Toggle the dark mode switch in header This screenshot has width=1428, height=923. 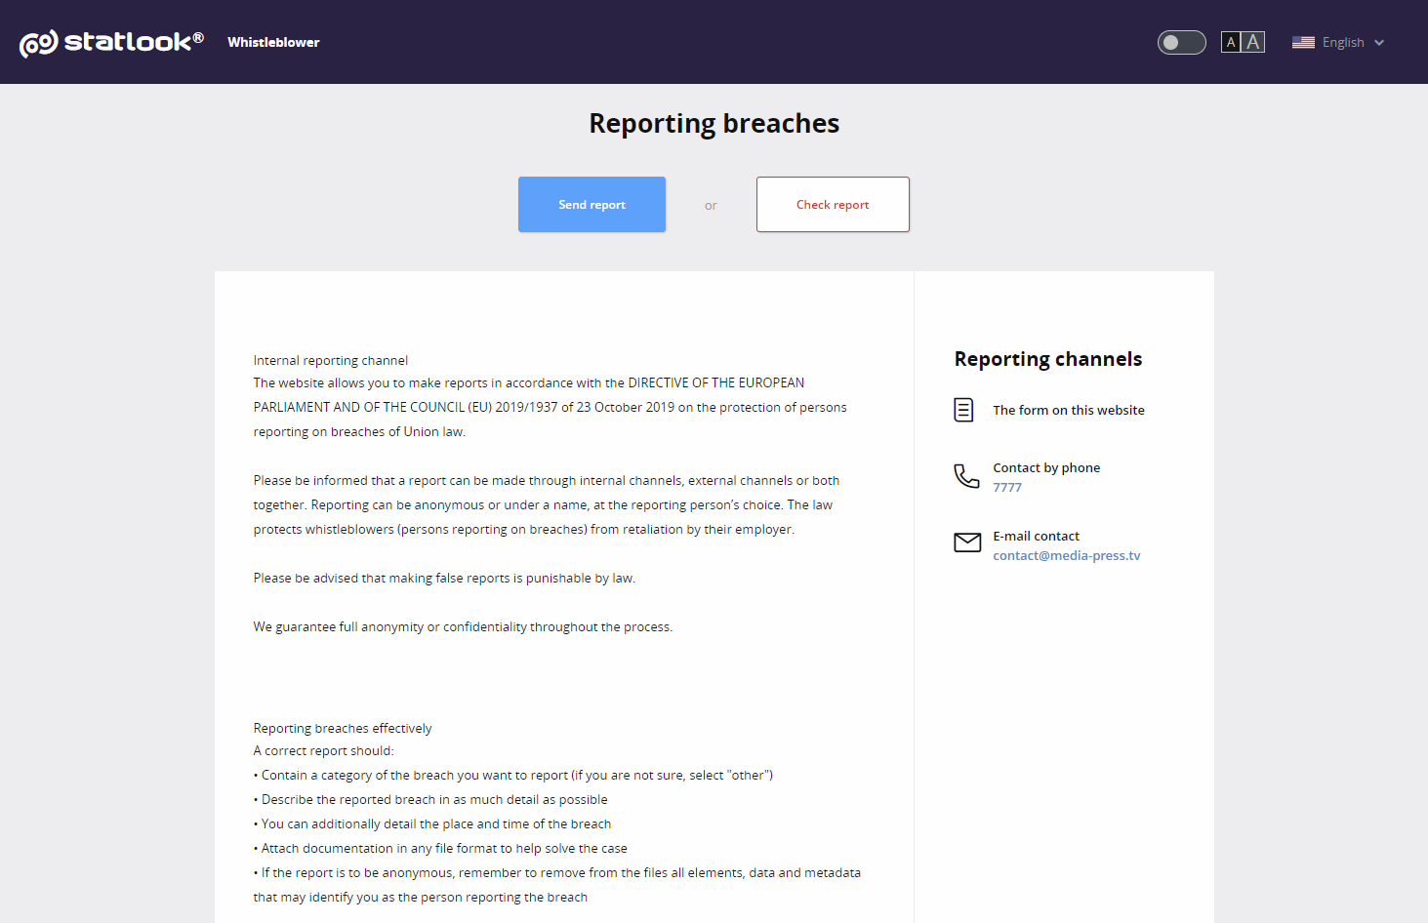(1181, 42)
